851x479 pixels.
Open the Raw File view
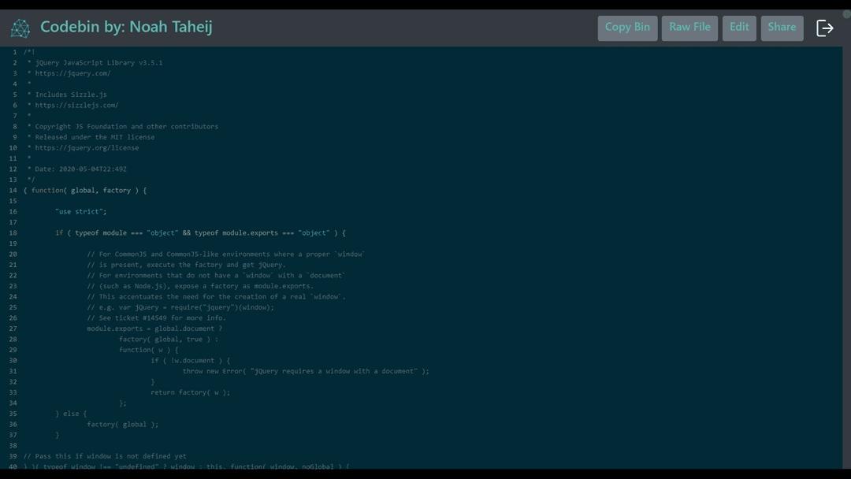tap(689, 27)
